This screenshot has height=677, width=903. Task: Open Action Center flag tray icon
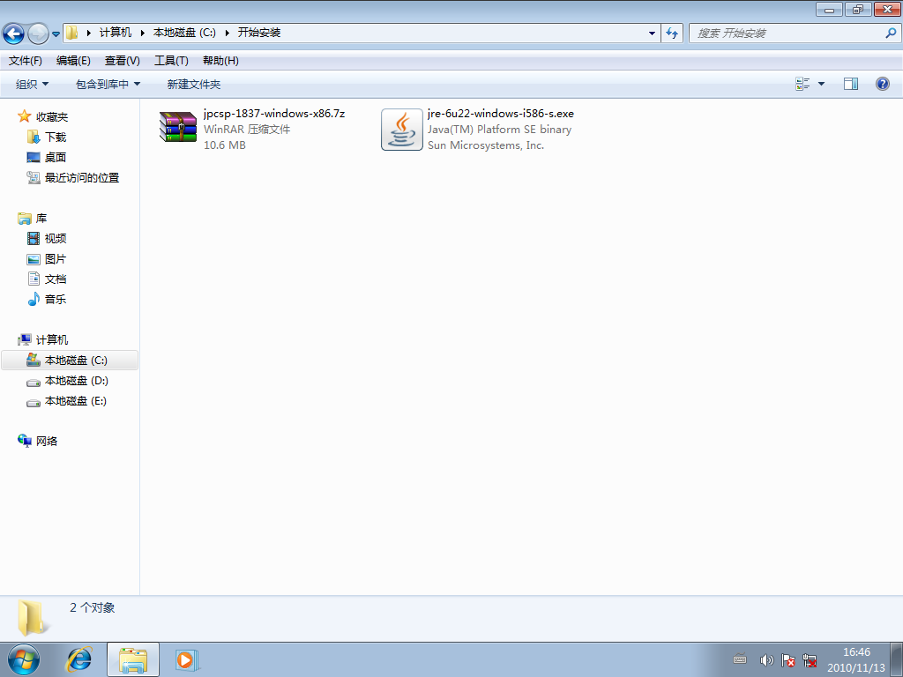tap(787, 660)
